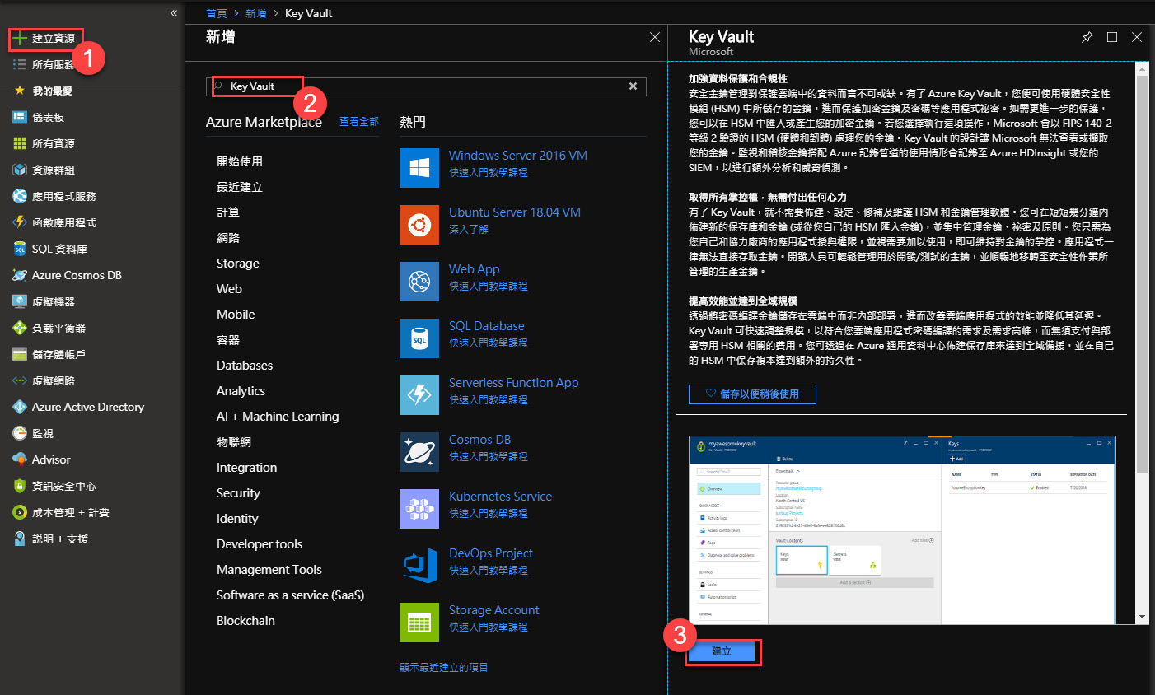The height and width of the screenshot is (695, 1155).
Task: Collapse the left sidebar with chevrons
Action: [174, 13]
